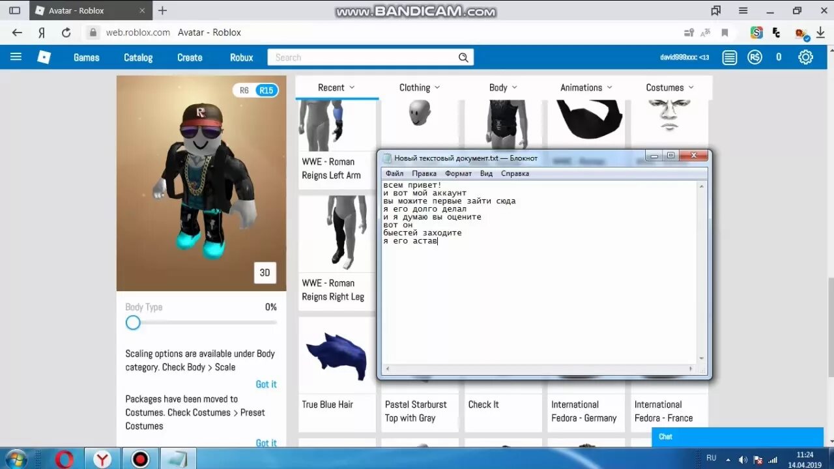Open the Check It item link
The image size is (834, 469).
(483, 405)
